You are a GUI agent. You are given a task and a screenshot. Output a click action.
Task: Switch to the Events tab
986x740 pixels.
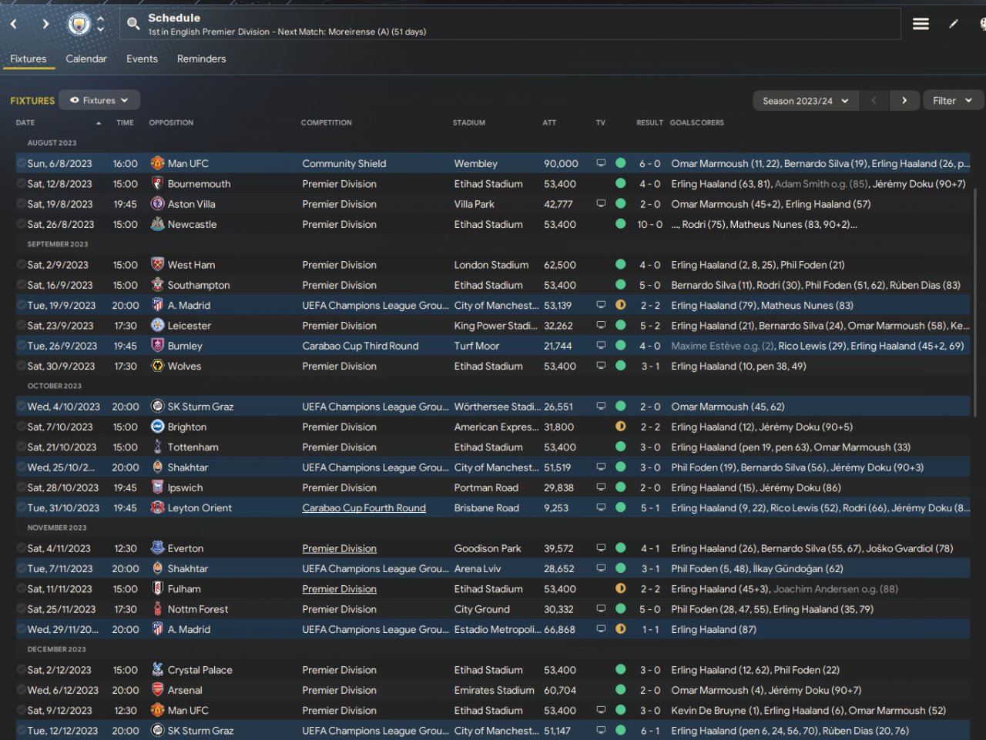pyautogui.click(x=142, y=59)
